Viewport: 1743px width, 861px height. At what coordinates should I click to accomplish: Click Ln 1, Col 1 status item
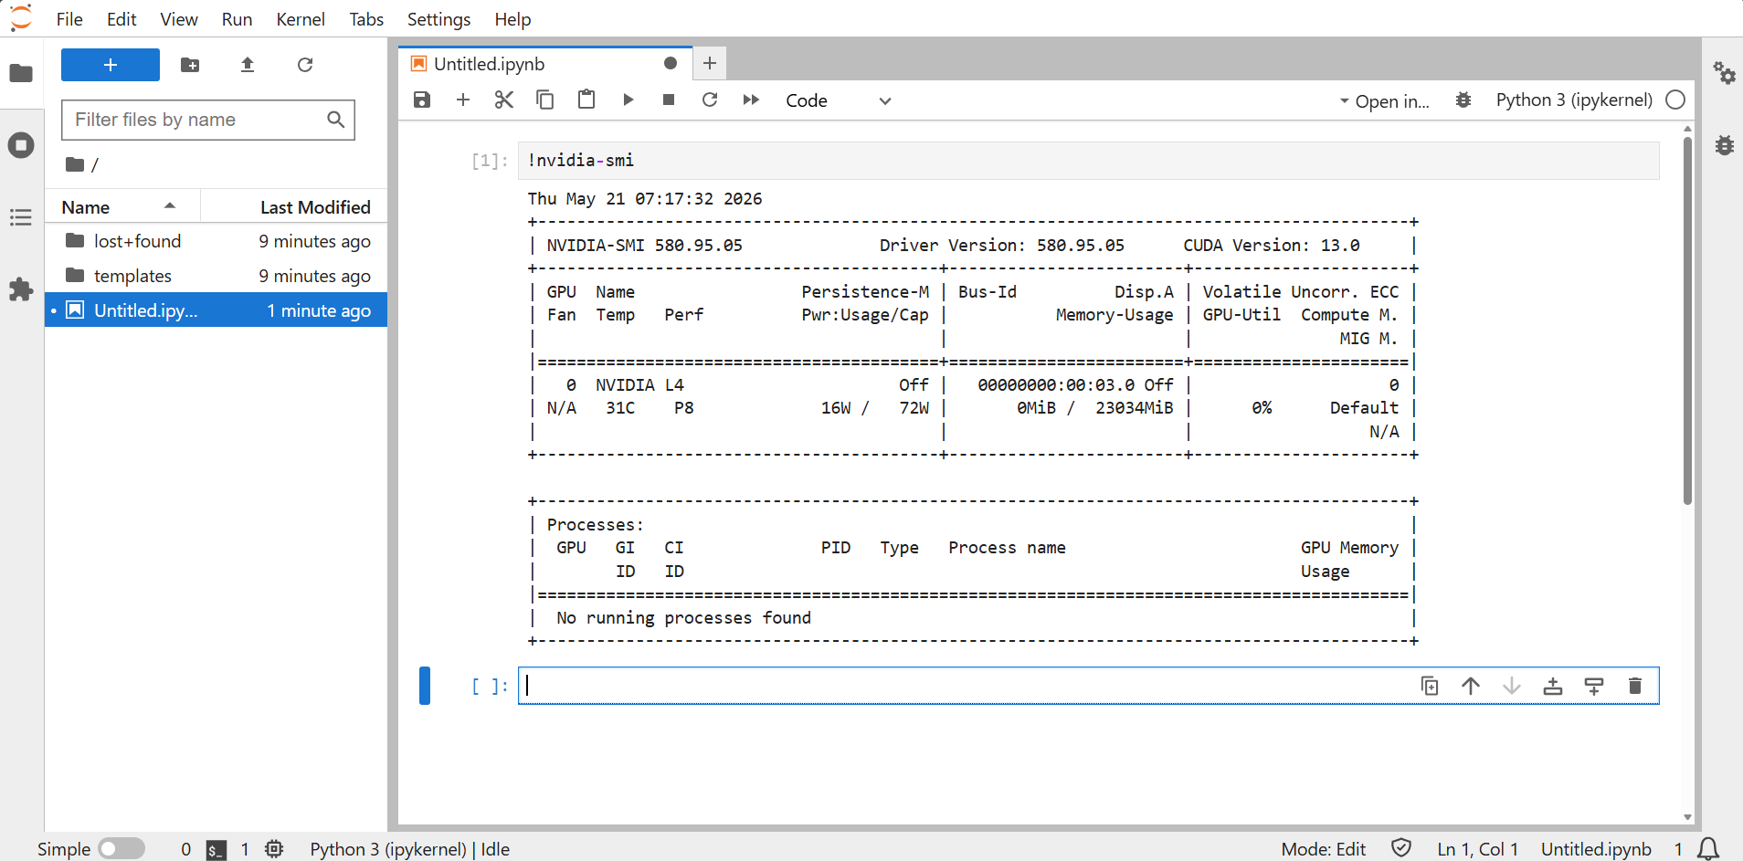click(x=1477, y=849)
